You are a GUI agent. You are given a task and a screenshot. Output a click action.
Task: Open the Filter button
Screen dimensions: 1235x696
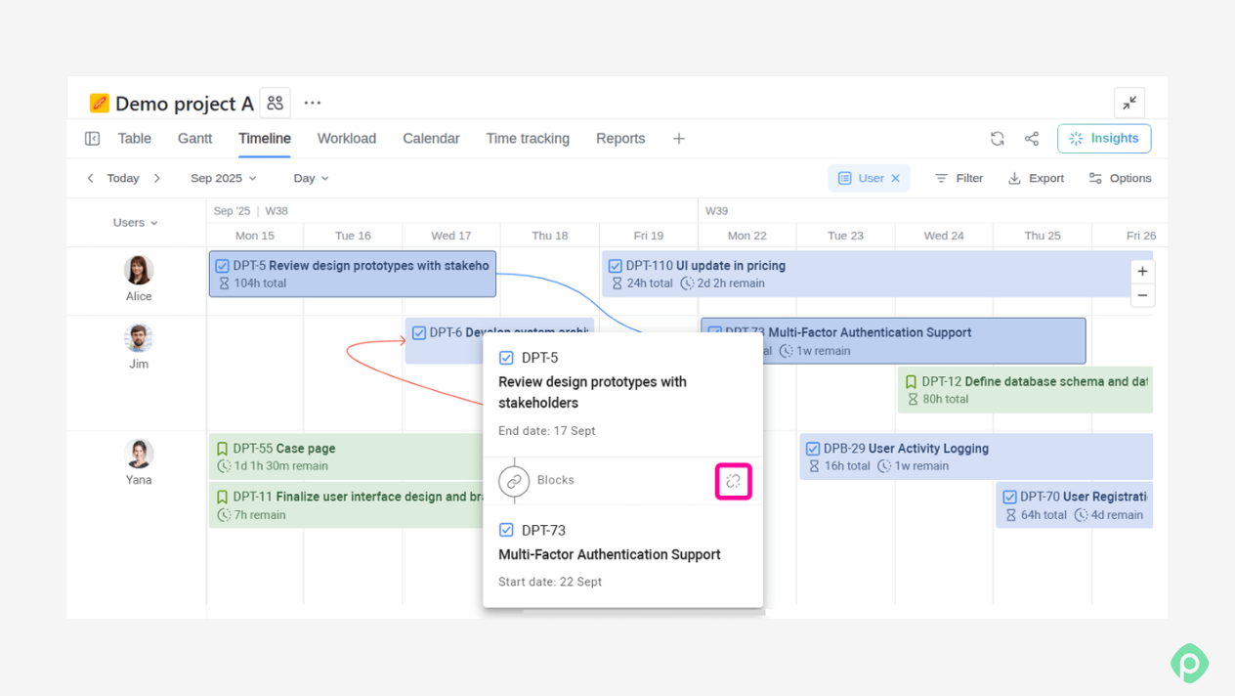(x=958, y=178)
